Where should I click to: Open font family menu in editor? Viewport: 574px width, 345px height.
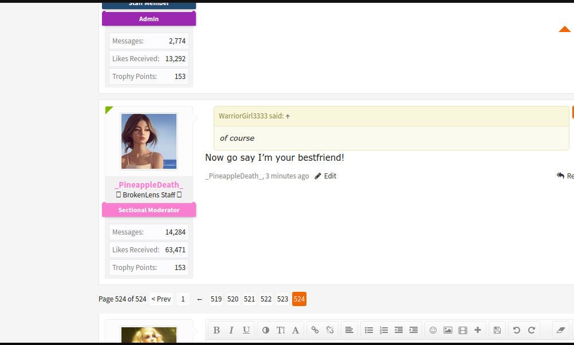tap(296, 330)
